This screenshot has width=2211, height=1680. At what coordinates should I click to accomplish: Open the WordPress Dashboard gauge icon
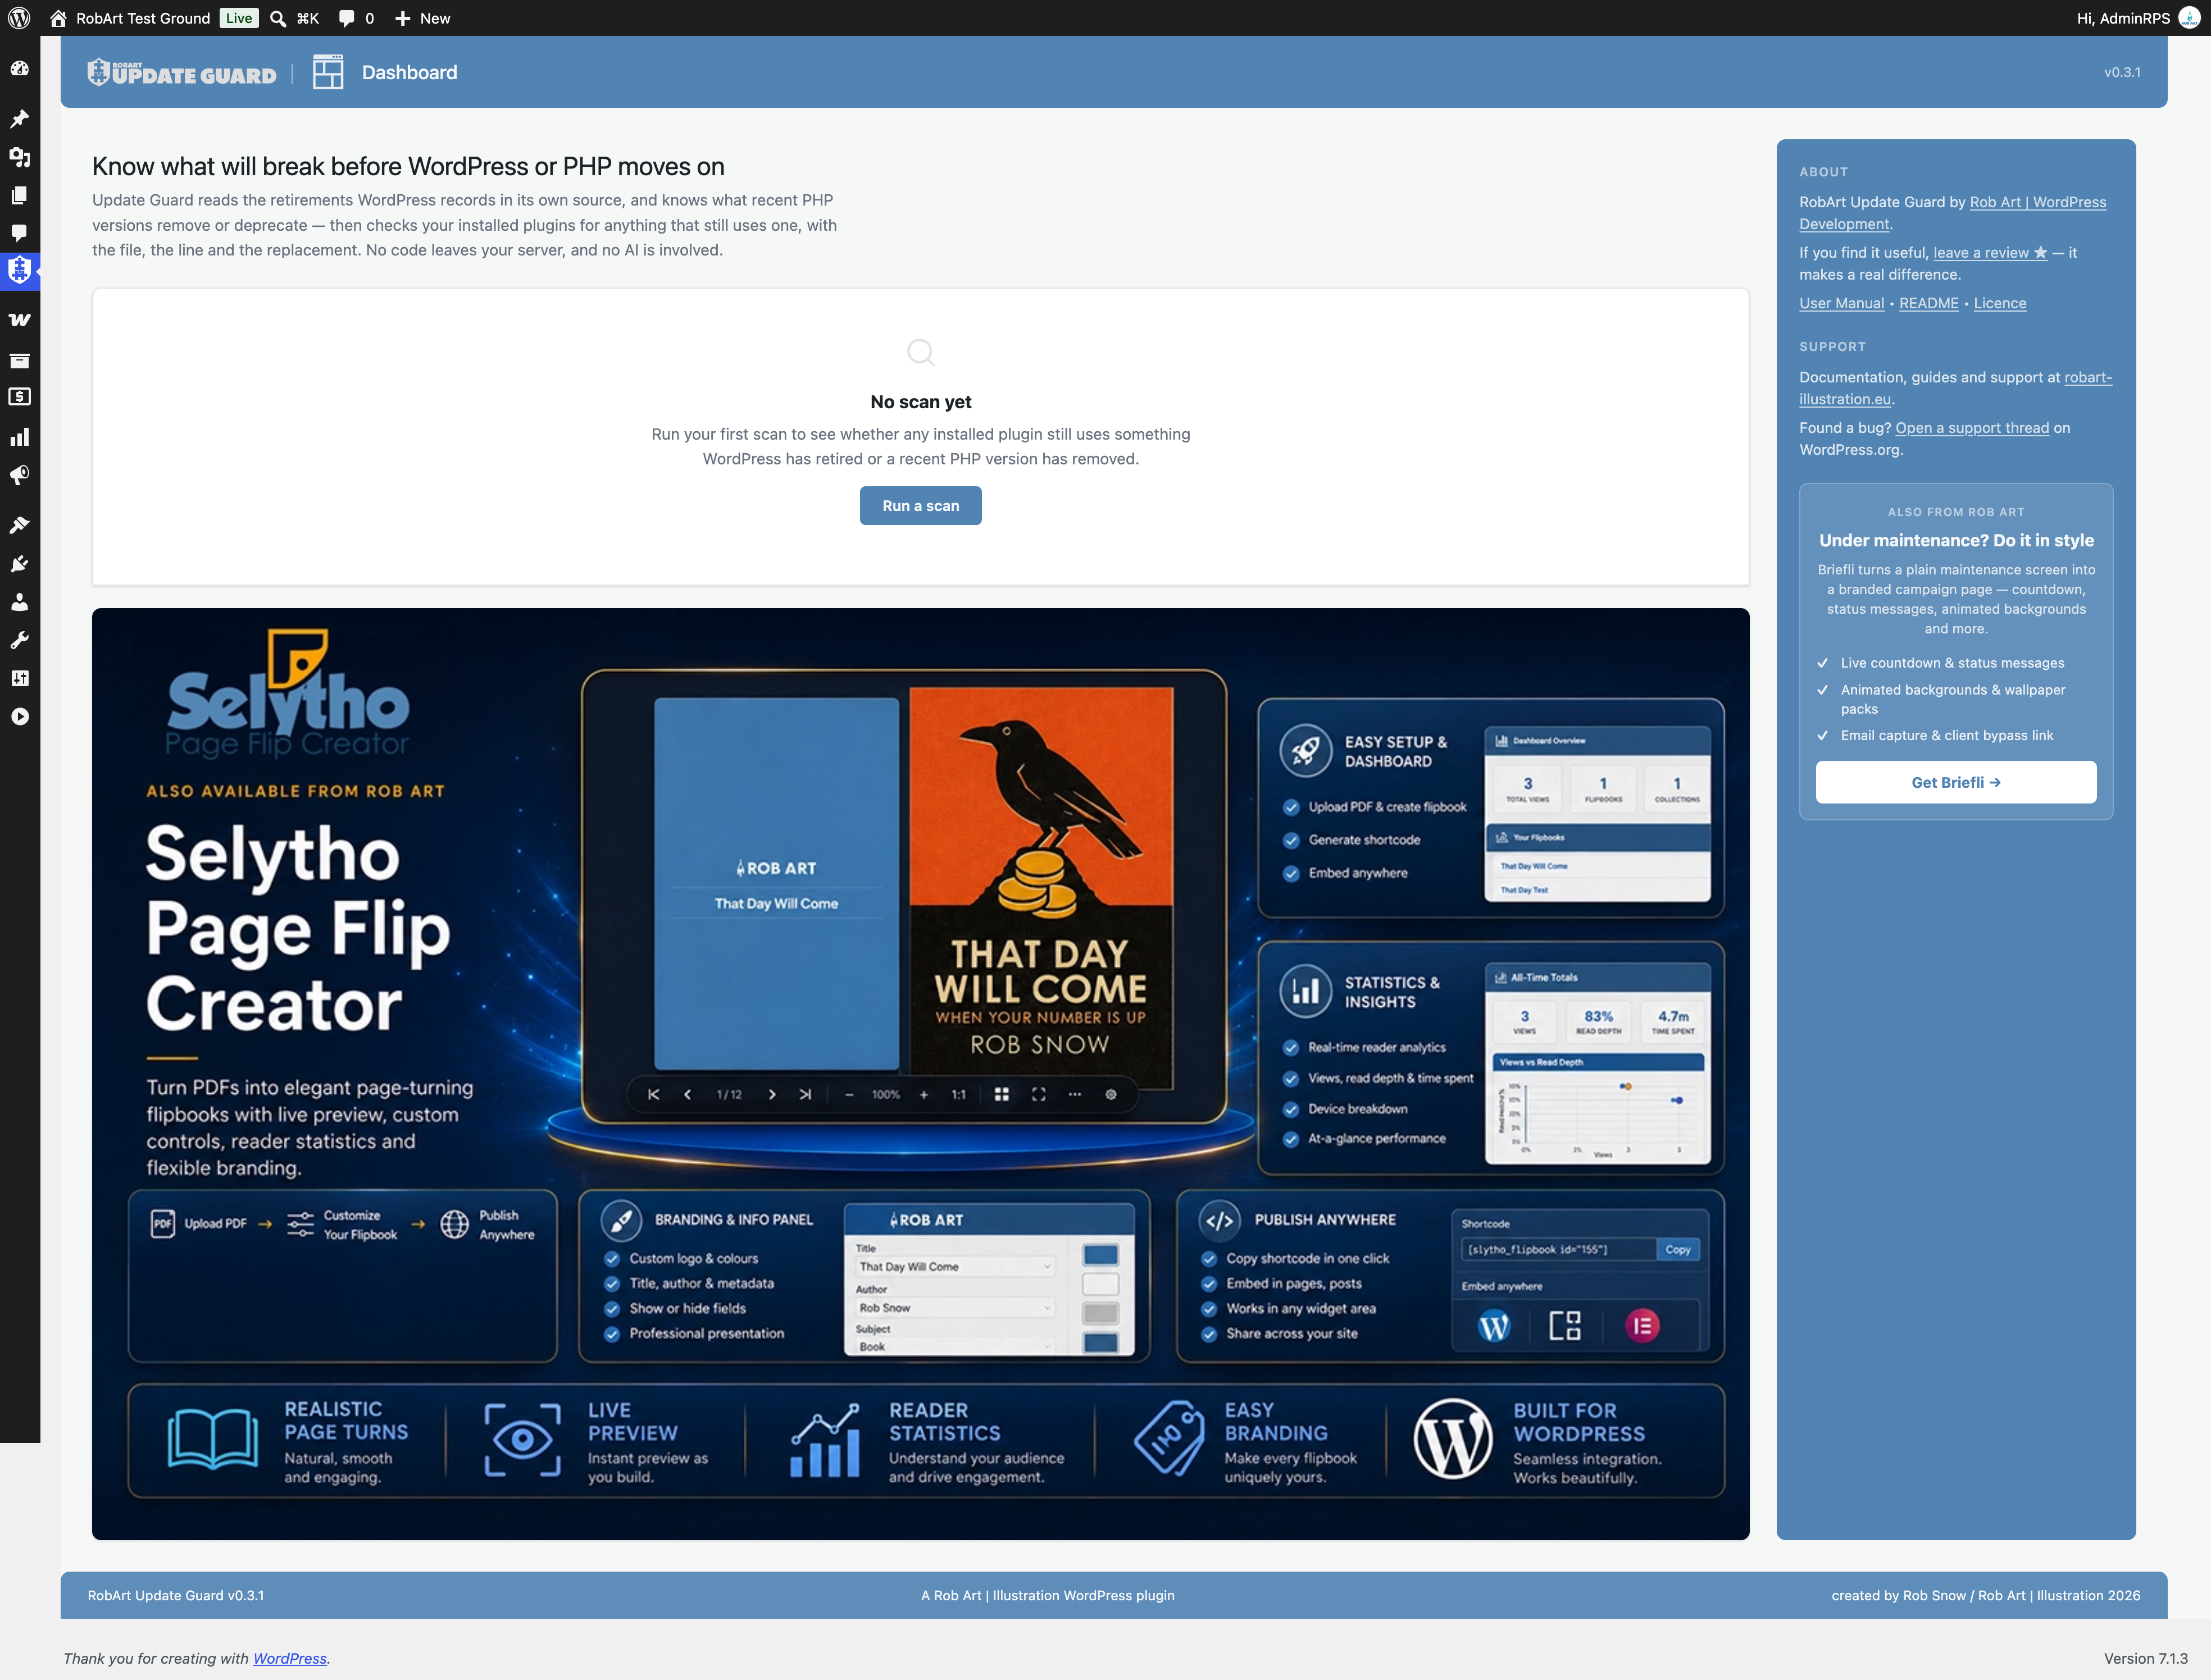pos(19,69)
